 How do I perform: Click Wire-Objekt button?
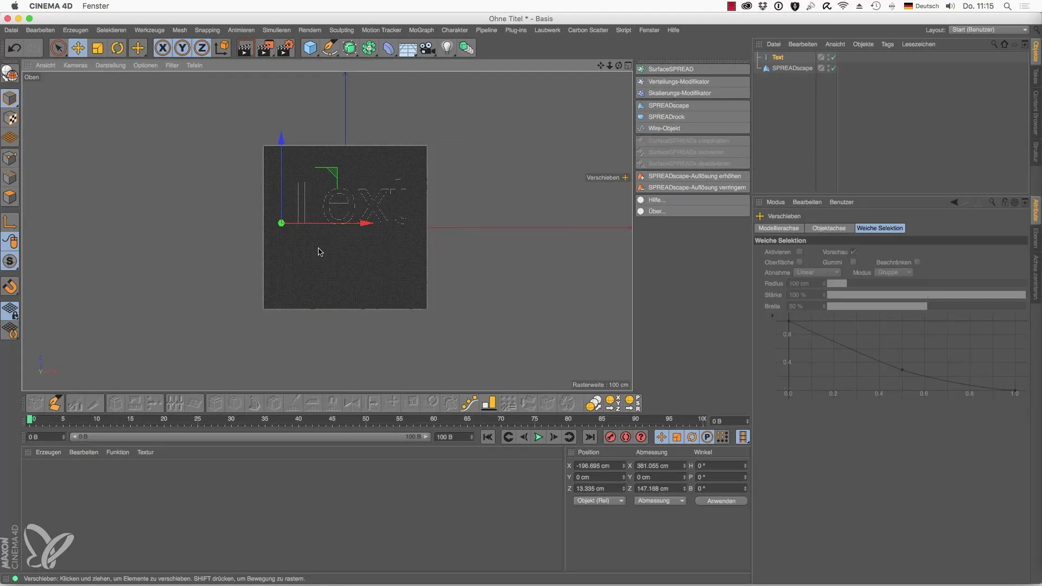[x=693, y=129]
